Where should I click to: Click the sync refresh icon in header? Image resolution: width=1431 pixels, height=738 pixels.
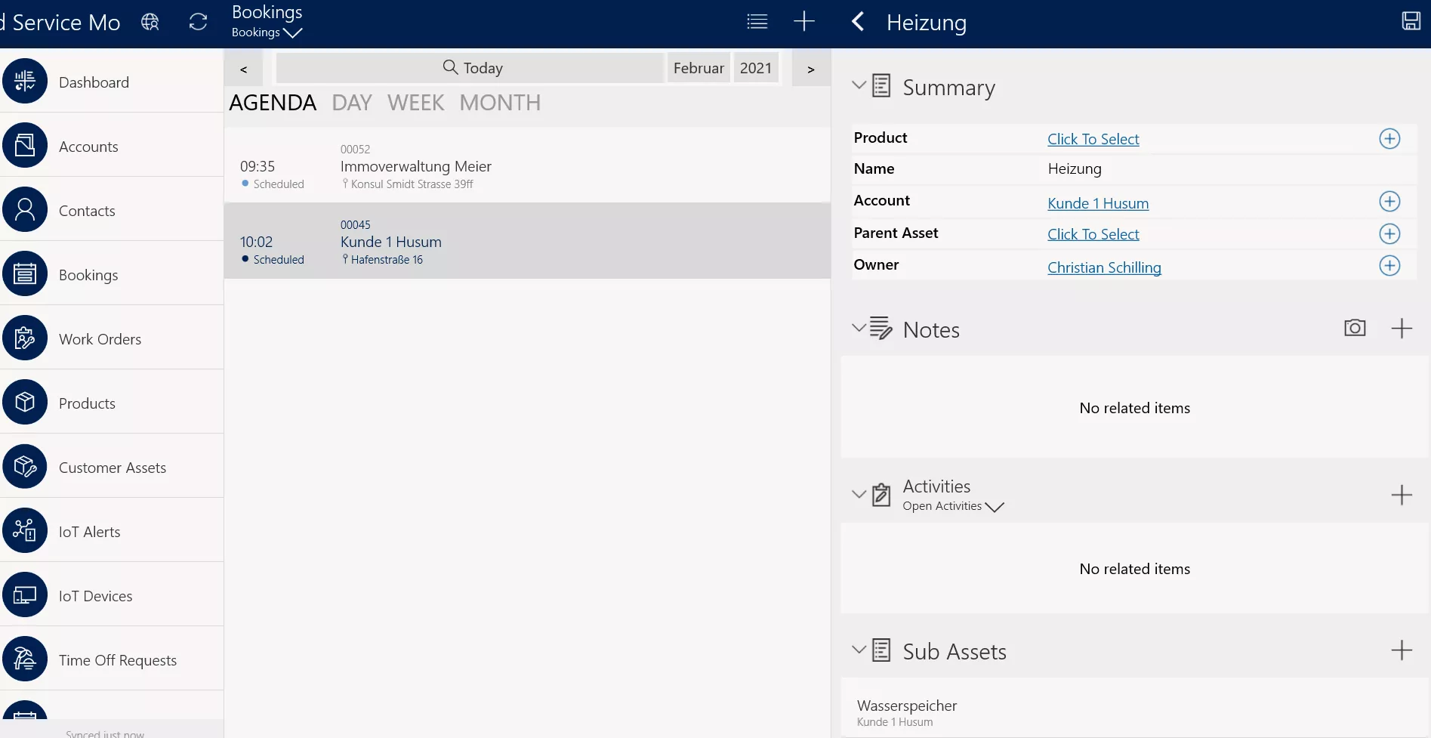click(198, 23)
